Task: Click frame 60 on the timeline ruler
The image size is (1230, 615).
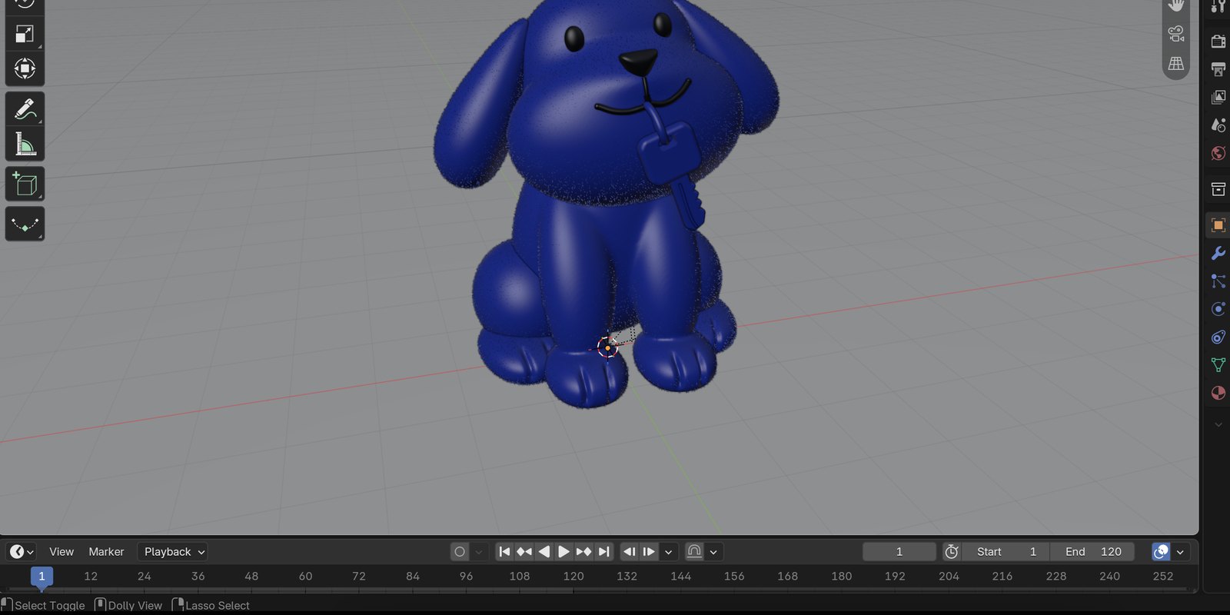Action: tap(305, 577)
